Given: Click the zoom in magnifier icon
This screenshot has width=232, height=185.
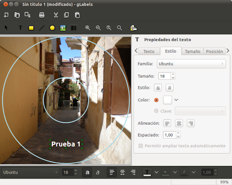Looking at the screenshot, I should [87, 28].
